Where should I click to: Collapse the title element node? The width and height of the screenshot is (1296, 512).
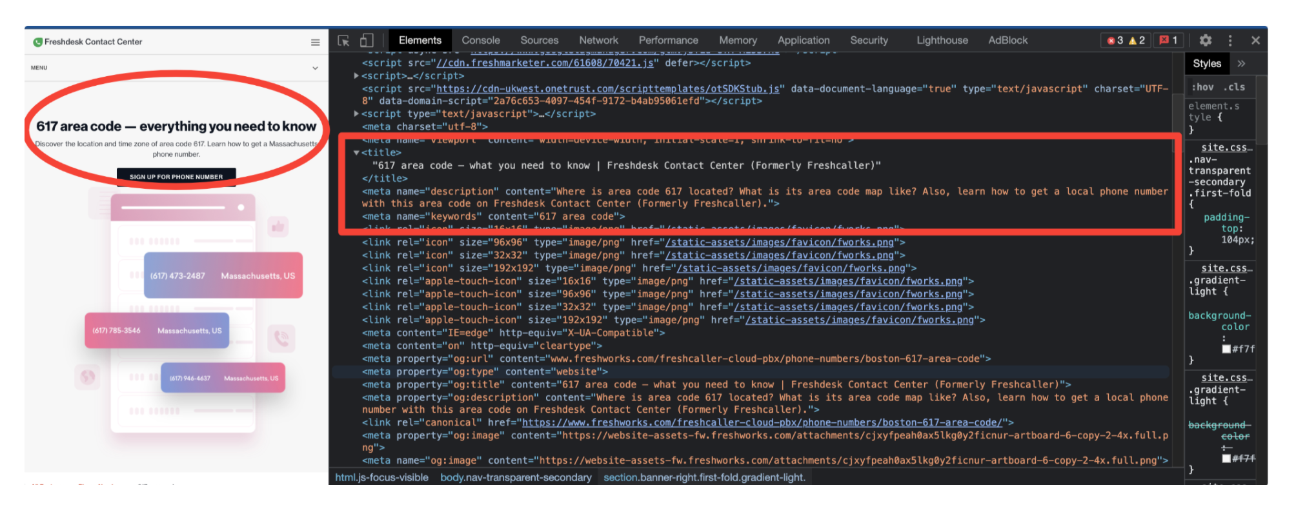click(x=356, y=153)
